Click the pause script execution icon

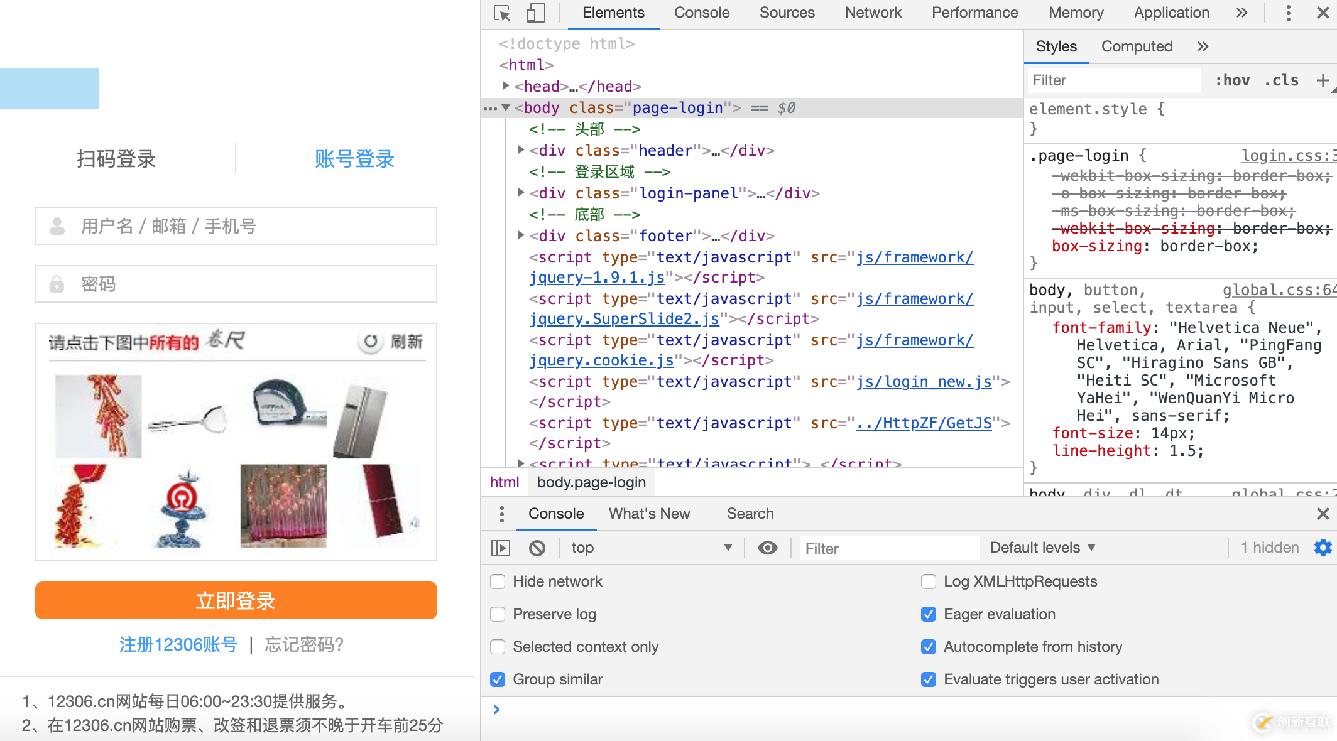point(501,548)
